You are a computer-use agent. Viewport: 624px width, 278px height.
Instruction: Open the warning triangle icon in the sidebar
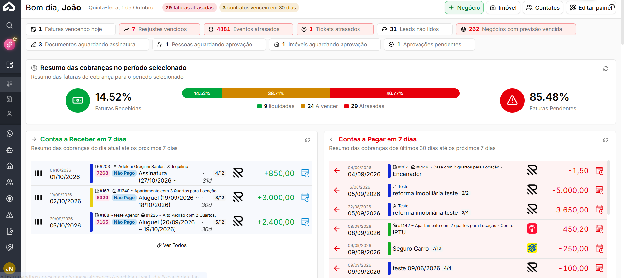(x=9, y=215)
